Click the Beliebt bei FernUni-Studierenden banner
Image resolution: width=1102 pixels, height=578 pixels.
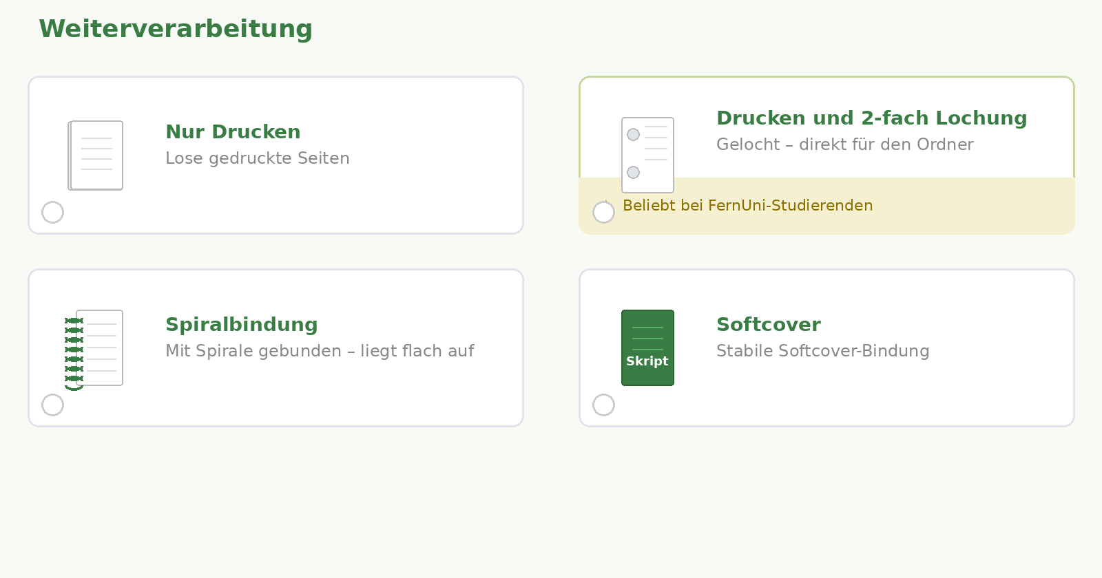(x=747, y=206)
